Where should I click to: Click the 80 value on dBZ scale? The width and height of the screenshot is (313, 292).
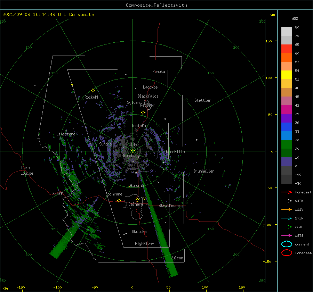297,27
